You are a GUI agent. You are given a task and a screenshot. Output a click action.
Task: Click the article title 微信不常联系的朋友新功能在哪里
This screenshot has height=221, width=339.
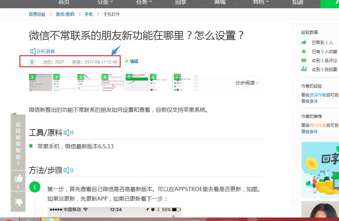[x=137, y=35]
